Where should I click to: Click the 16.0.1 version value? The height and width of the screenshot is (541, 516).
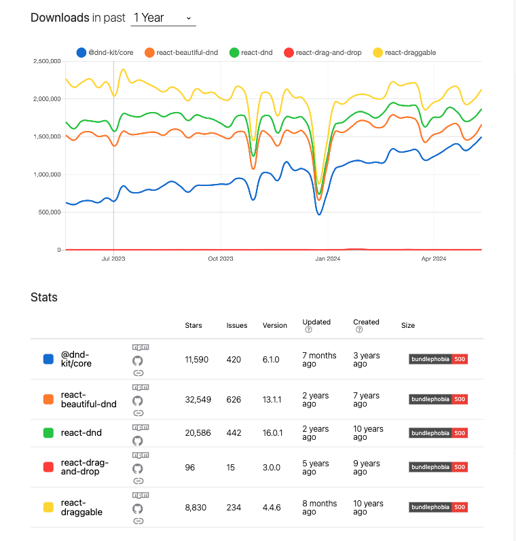point(273,432)
